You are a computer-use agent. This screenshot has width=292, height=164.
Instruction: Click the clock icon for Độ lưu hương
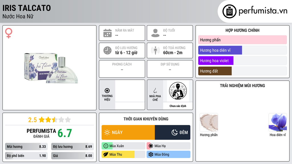pyautogui.click(x=108, y=50)
